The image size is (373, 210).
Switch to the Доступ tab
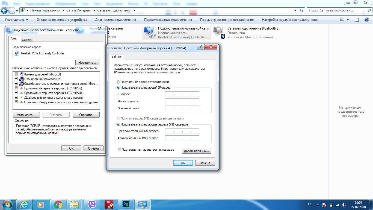(27, 39)
